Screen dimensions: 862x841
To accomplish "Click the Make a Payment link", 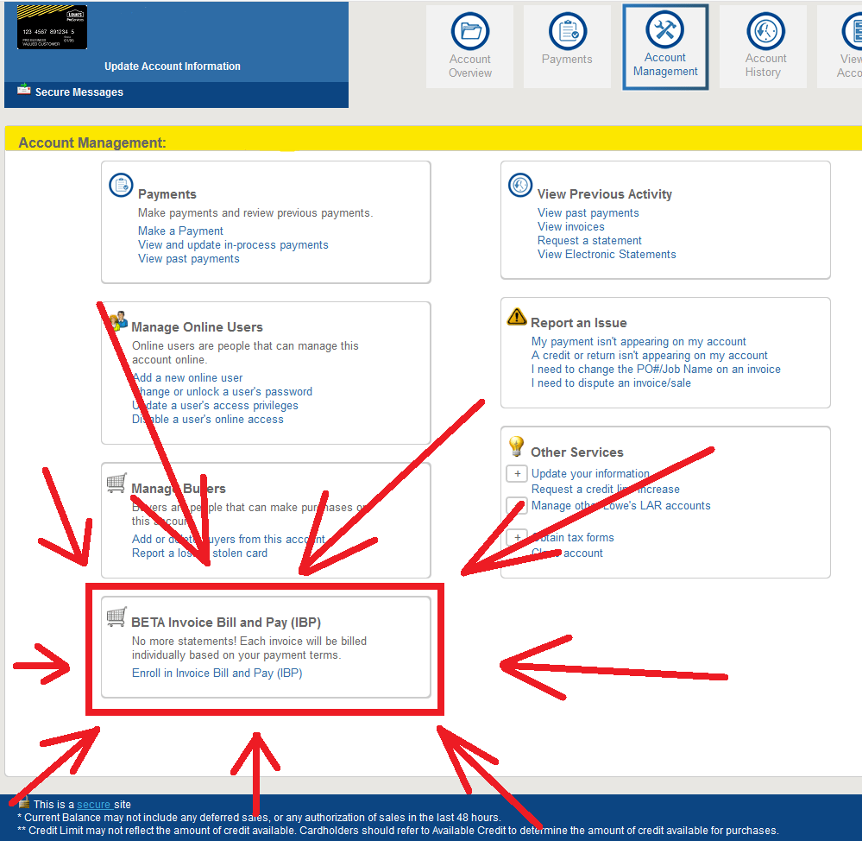I will 179,231.
